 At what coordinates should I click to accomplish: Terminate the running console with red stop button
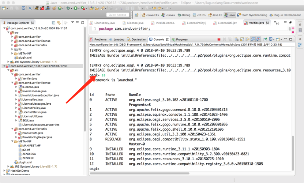[219, 40]
